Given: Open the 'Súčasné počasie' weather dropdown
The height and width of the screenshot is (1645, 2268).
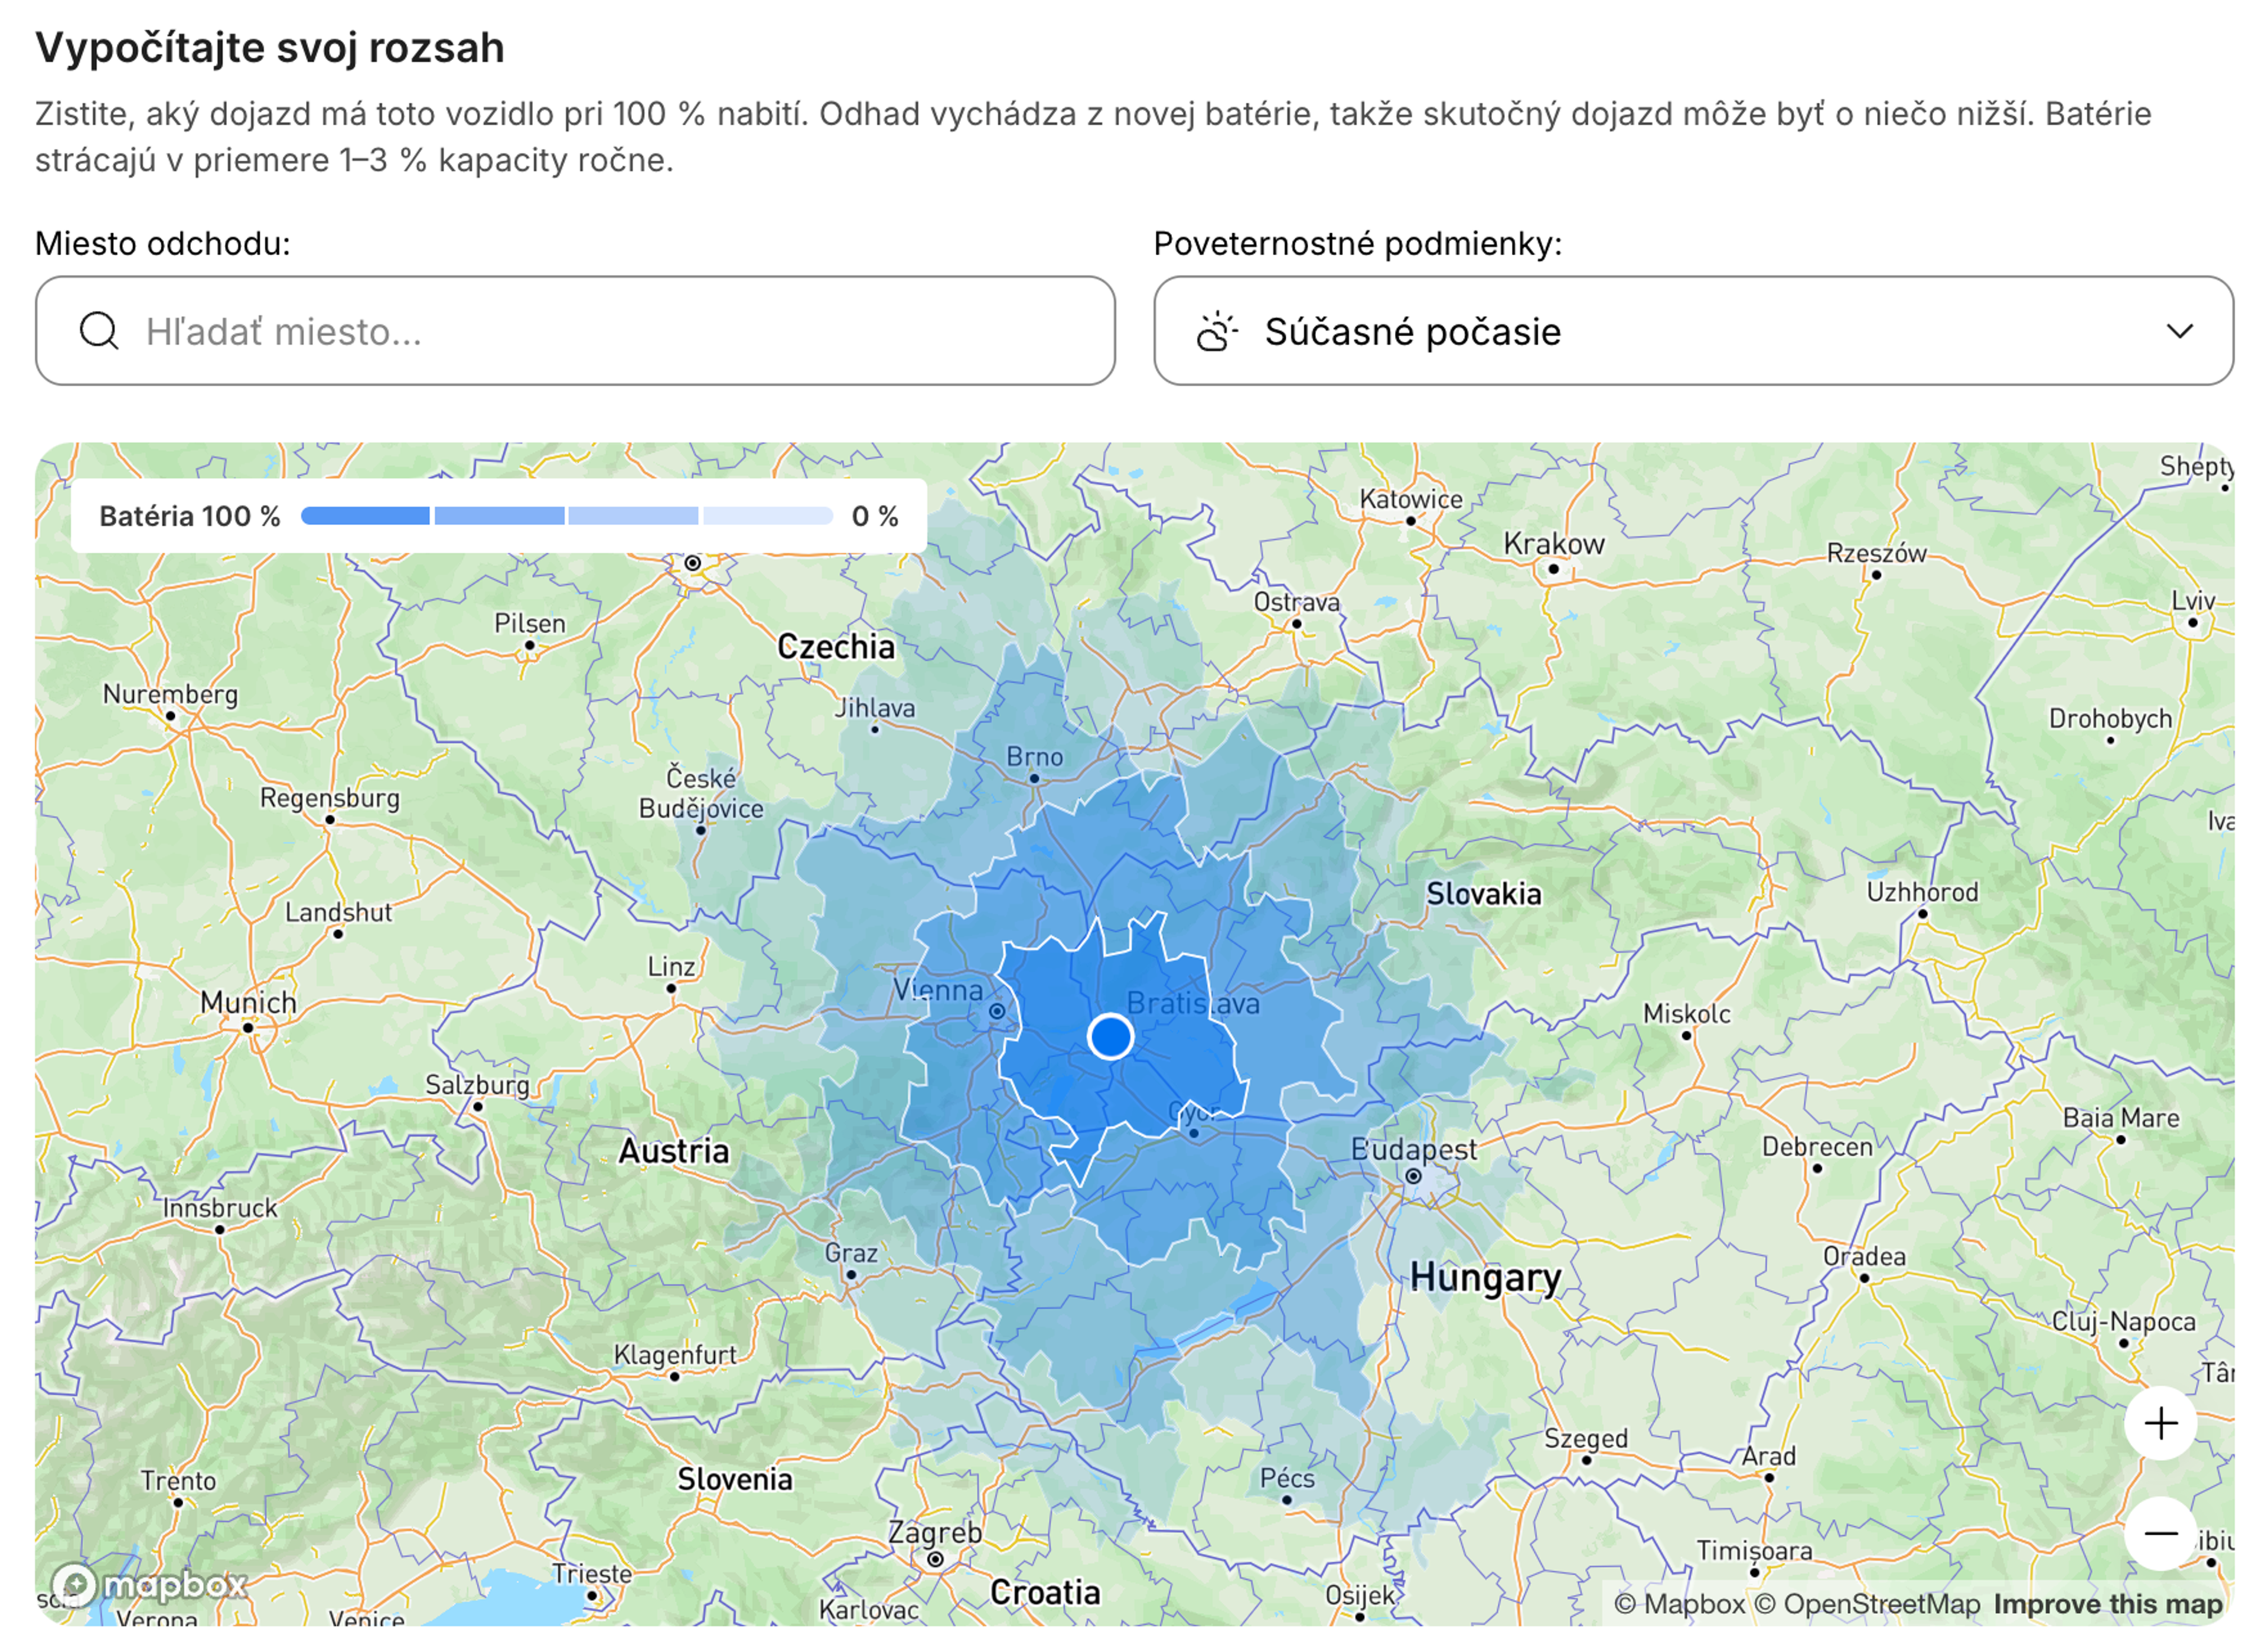Looking at the screenshot, I should pyautogui.click(x=1693, y=331).
